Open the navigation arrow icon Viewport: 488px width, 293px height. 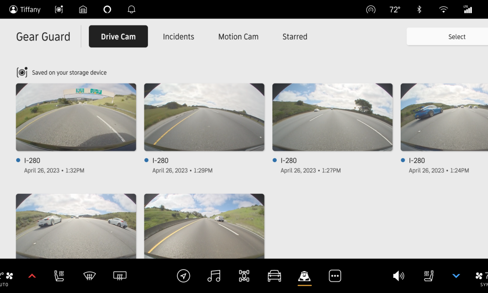(183, 276)
